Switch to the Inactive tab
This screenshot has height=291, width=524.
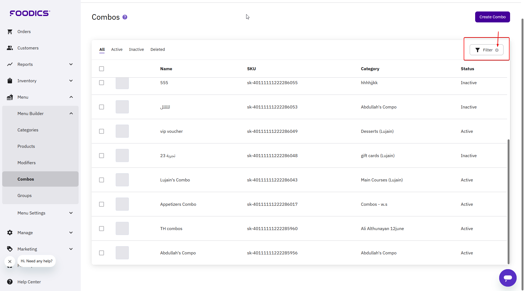click(x=136, y=49)
